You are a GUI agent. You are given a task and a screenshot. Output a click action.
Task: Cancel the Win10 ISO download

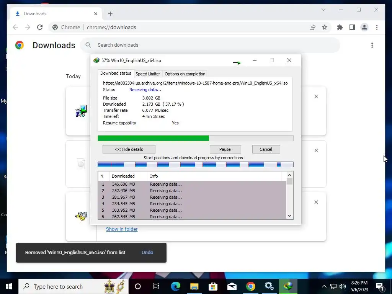[x=266, y=149]
